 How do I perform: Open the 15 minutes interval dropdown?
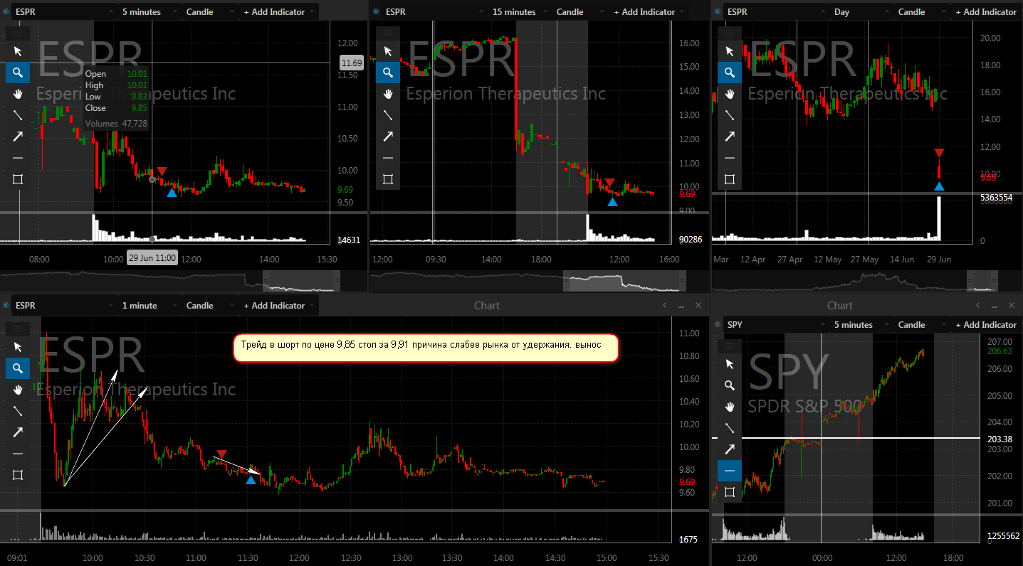(520, 12)
